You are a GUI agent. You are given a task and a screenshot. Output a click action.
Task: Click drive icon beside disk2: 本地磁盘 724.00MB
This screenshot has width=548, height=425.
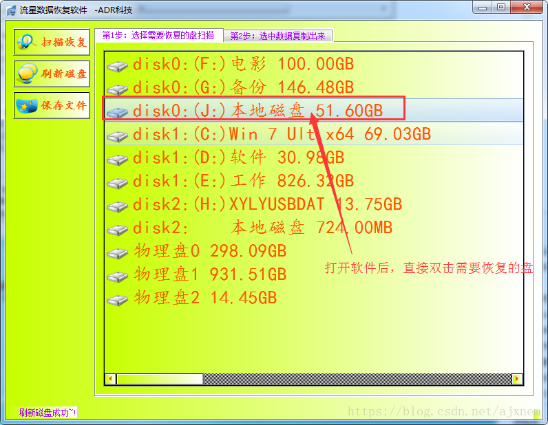[x=117, y=230]
